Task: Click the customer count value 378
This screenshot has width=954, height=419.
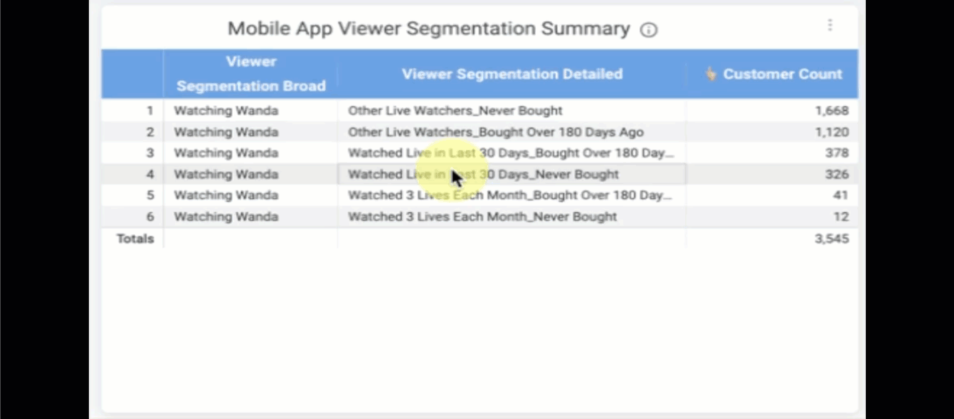Action: 837,153
